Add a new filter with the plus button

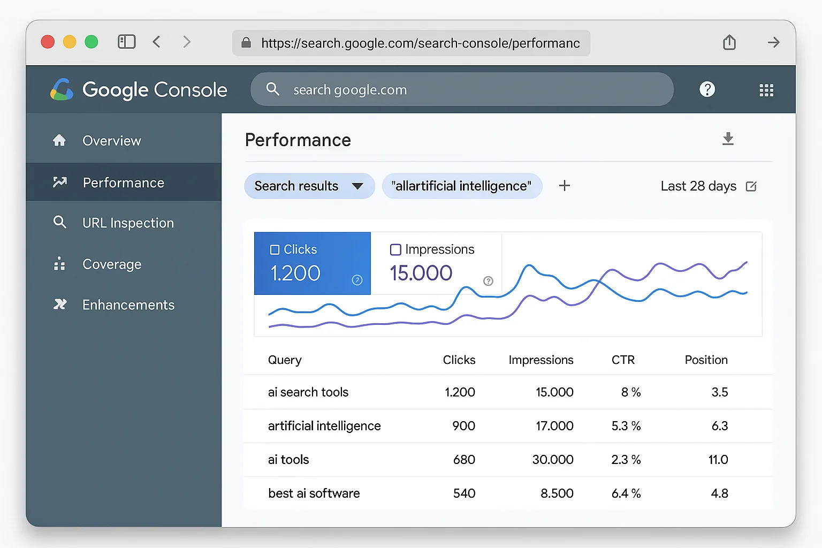(x=564, y=186)
